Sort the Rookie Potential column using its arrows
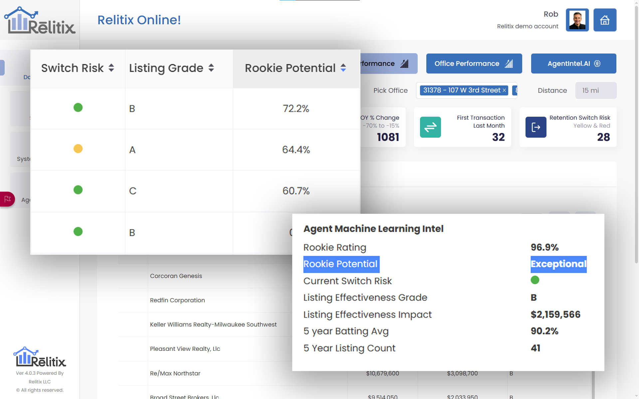Image resolution: width=639 pixels, height=399 pixels. tap(343, 68)
